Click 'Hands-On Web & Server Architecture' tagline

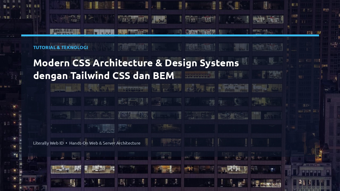pyautogui.click(x=105, y=143)
